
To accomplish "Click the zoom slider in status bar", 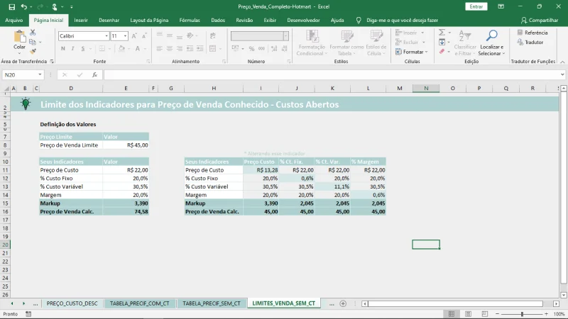I will [x=522, y=314].
